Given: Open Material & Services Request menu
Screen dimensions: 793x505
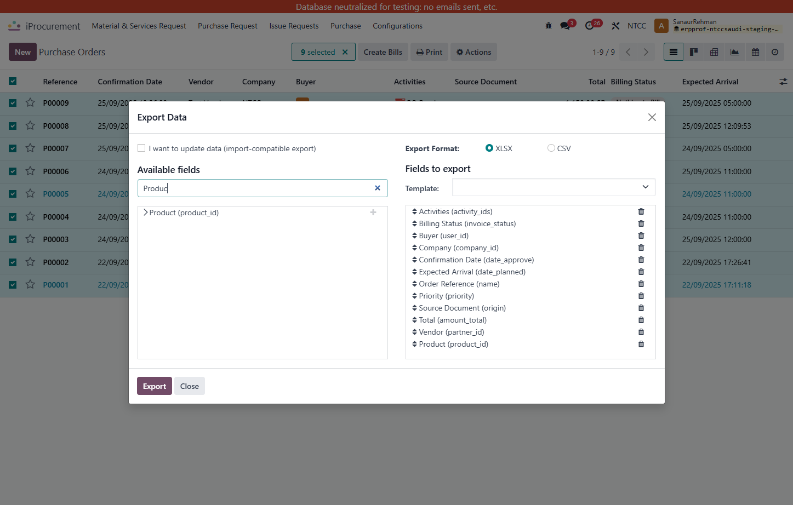Looking at the screenshot, I should click(x=139, y=26).
